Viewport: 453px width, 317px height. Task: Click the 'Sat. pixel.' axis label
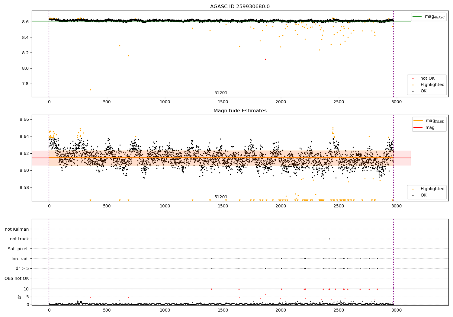18,249
